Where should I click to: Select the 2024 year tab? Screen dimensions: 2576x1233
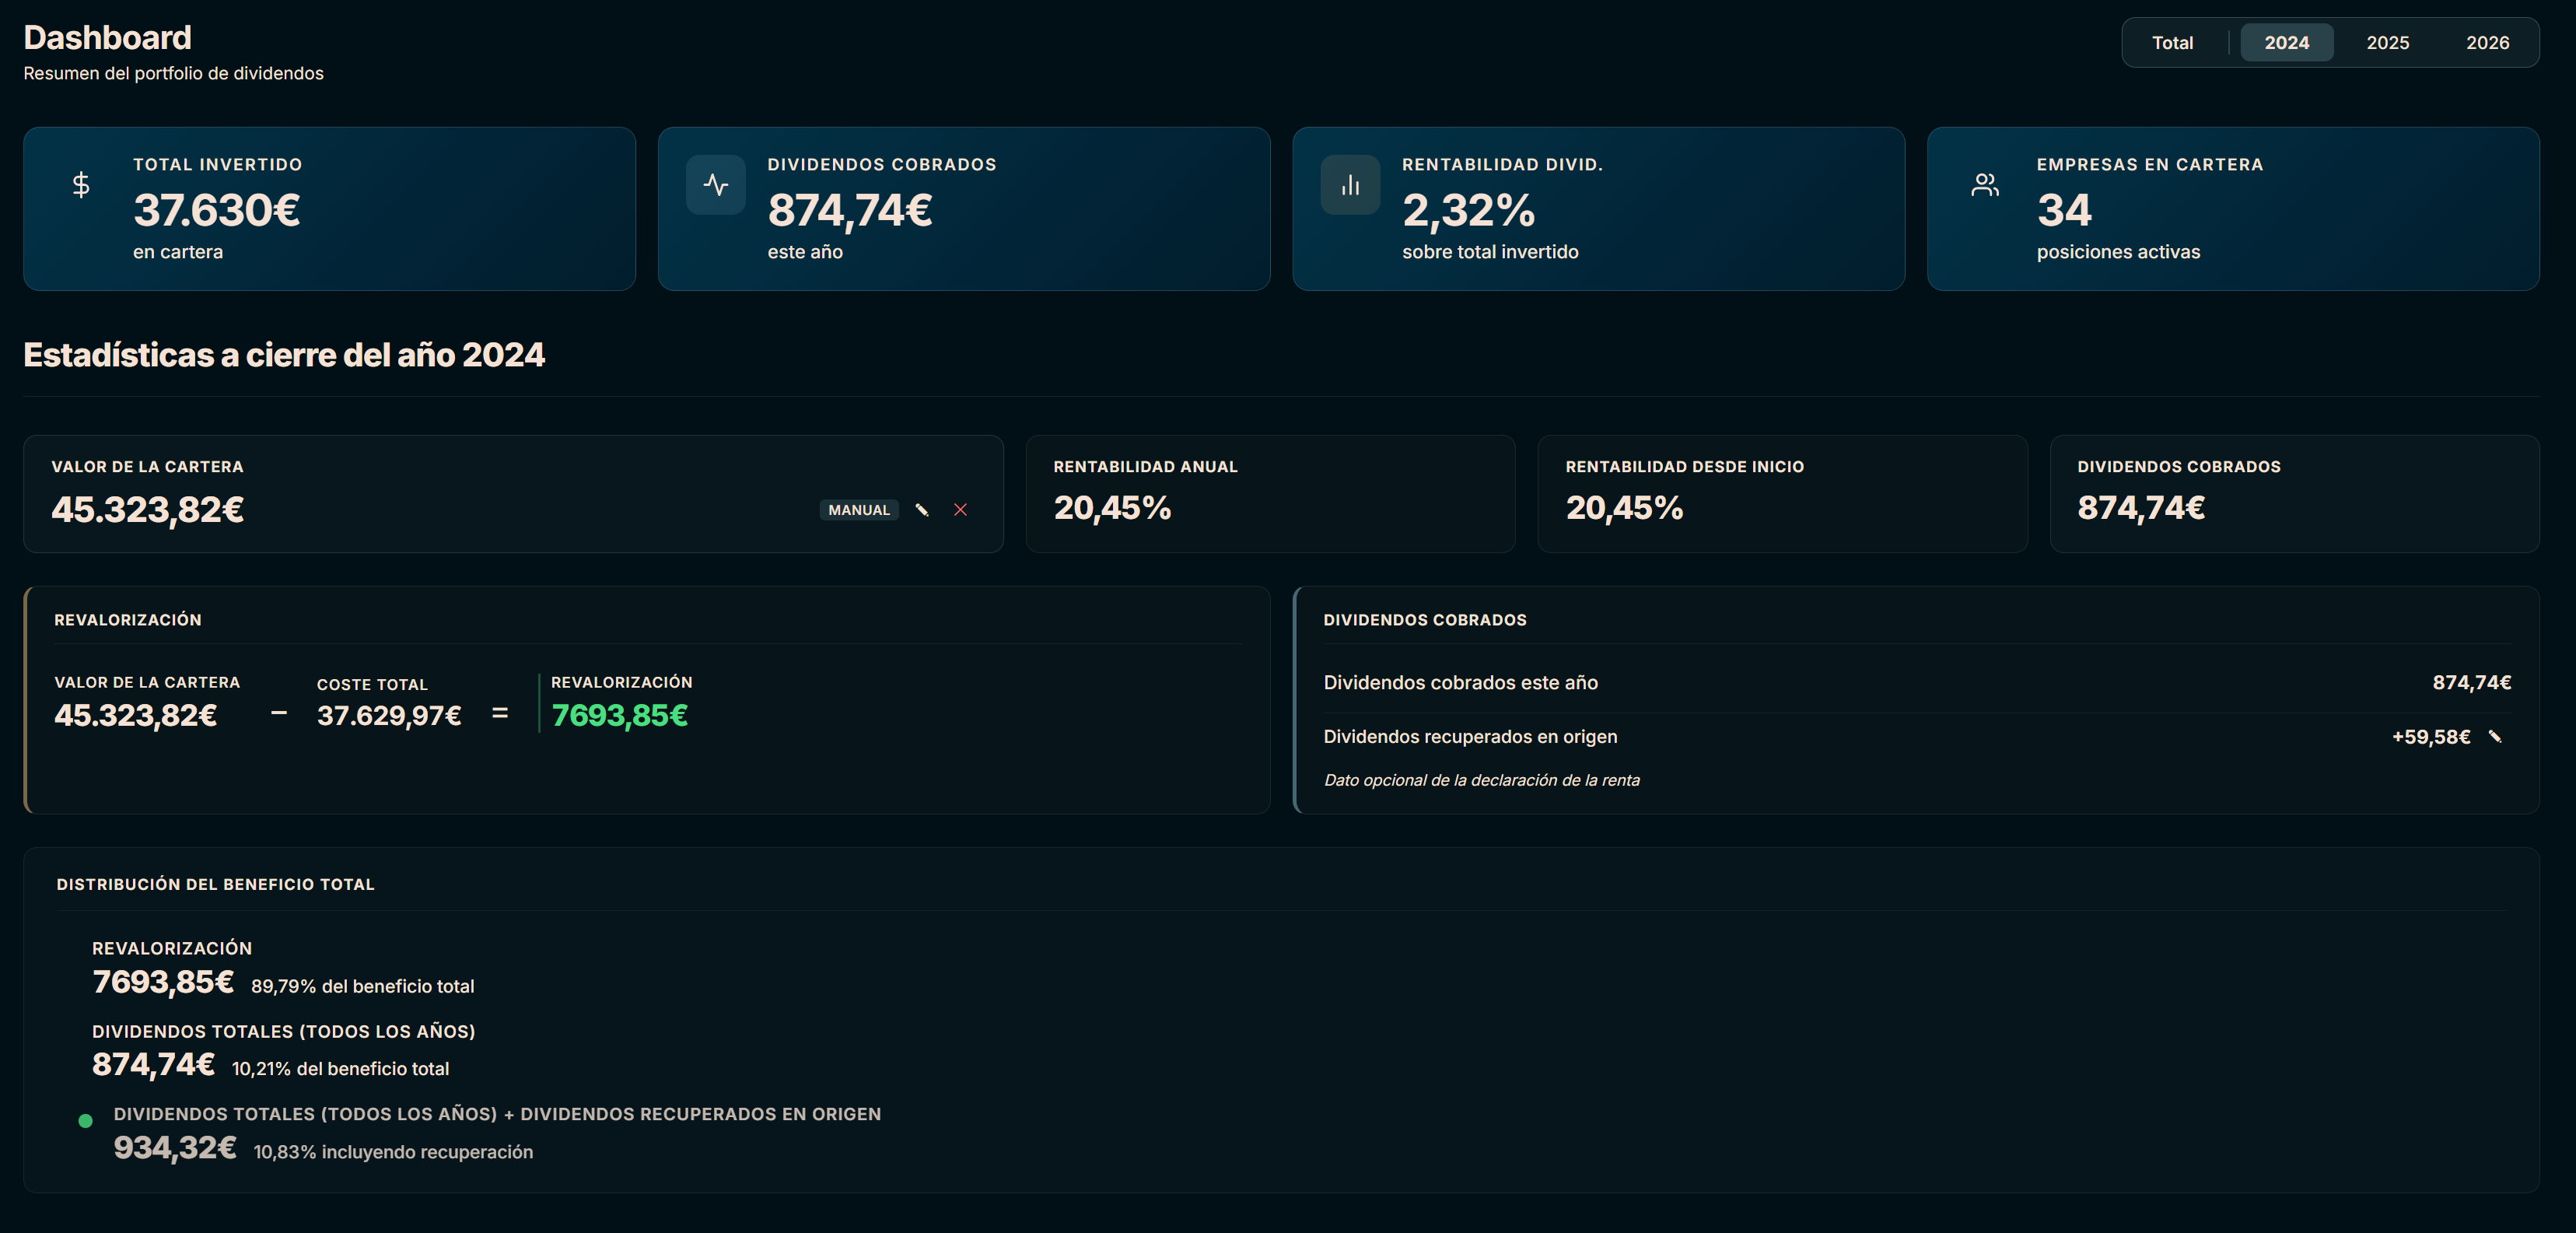coord(2286,43)
